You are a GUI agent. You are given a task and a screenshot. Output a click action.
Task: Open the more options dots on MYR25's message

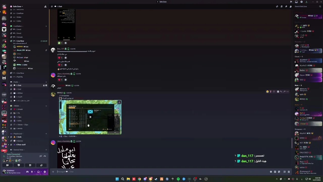(288, 92)
